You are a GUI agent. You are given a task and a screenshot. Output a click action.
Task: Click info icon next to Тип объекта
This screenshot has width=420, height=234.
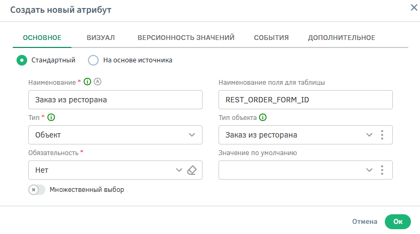pos(263,117)
